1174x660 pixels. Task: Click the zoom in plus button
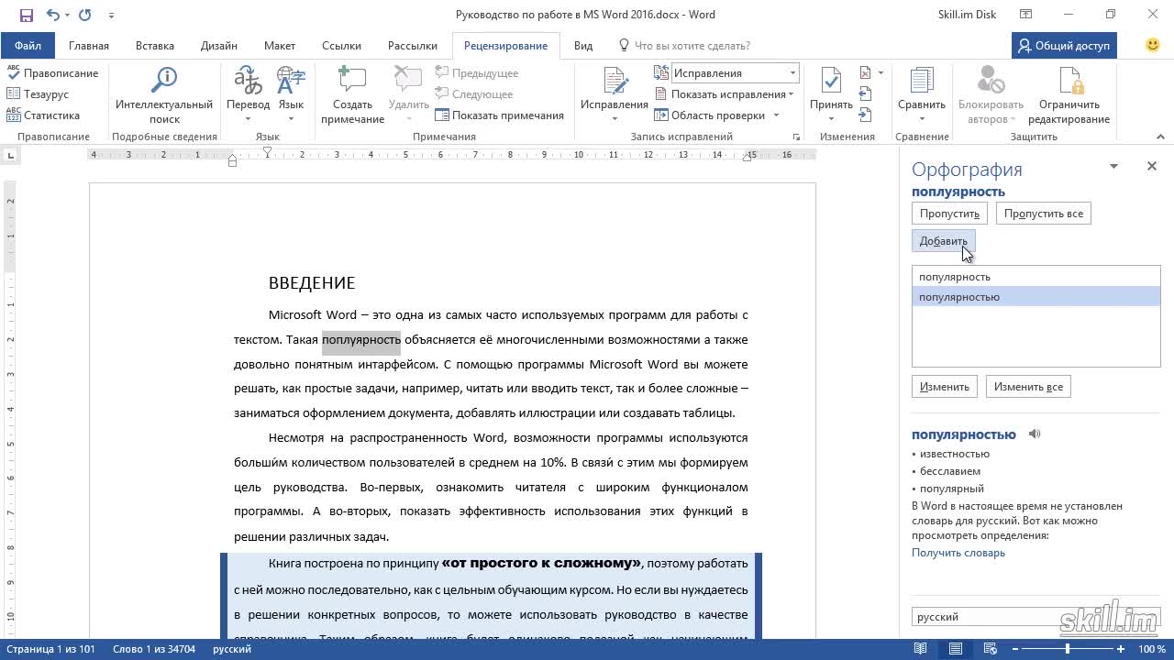[1121, 649]
